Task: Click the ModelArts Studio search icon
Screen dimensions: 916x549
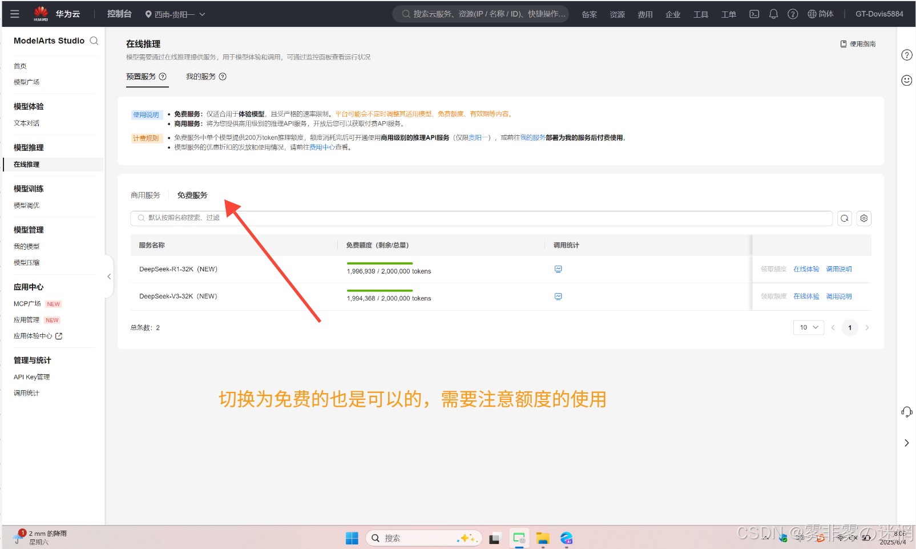Action: pyautogui.click(x=94, y=41)
